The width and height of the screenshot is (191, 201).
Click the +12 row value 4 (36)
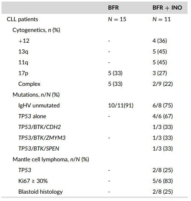(x=160, y=41)
